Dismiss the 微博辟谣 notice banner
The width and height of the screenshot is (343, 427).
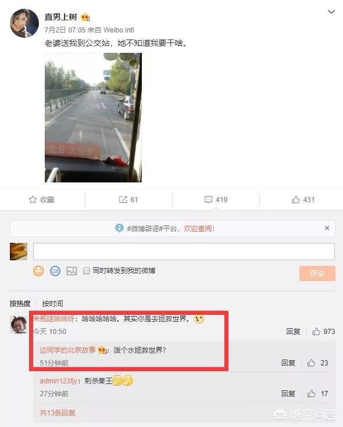[x=327, y=228]
